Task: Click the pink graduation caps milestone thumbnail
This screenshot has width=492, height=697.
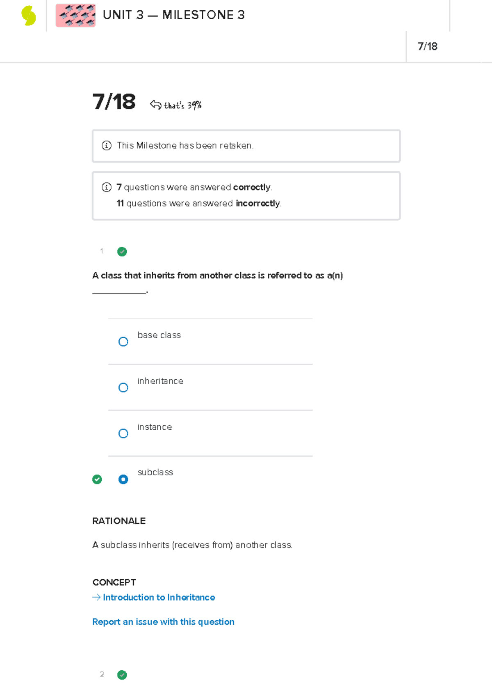Action: [x=76, y=16]
